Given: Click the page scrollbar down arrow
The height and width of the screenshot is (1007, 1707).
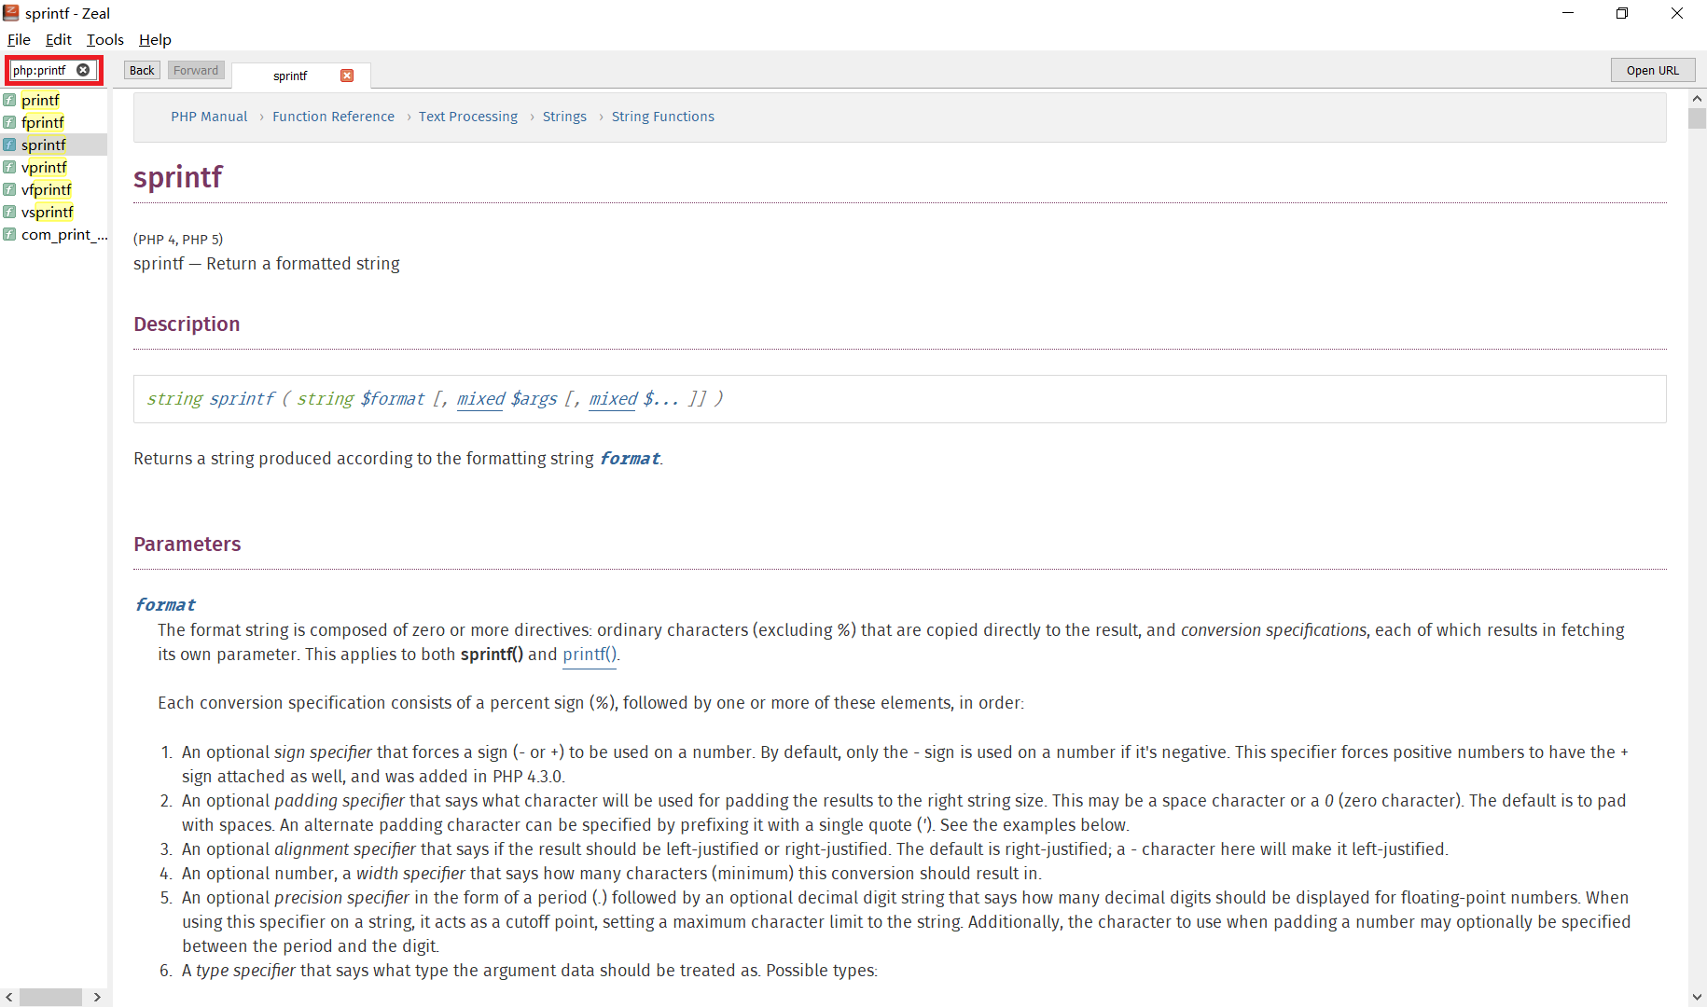Looking at the screenshot, I should click(x=1698, y=997).
